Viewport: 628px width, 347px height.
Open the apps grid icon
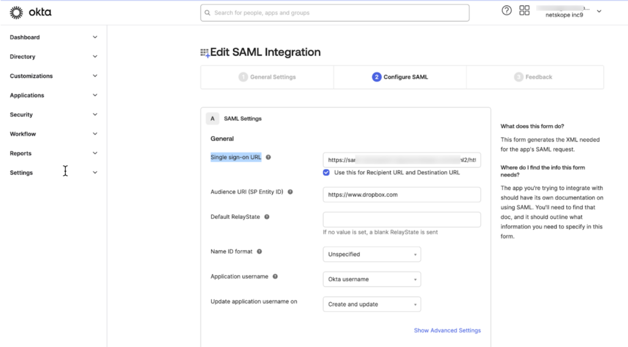(524, 10)
